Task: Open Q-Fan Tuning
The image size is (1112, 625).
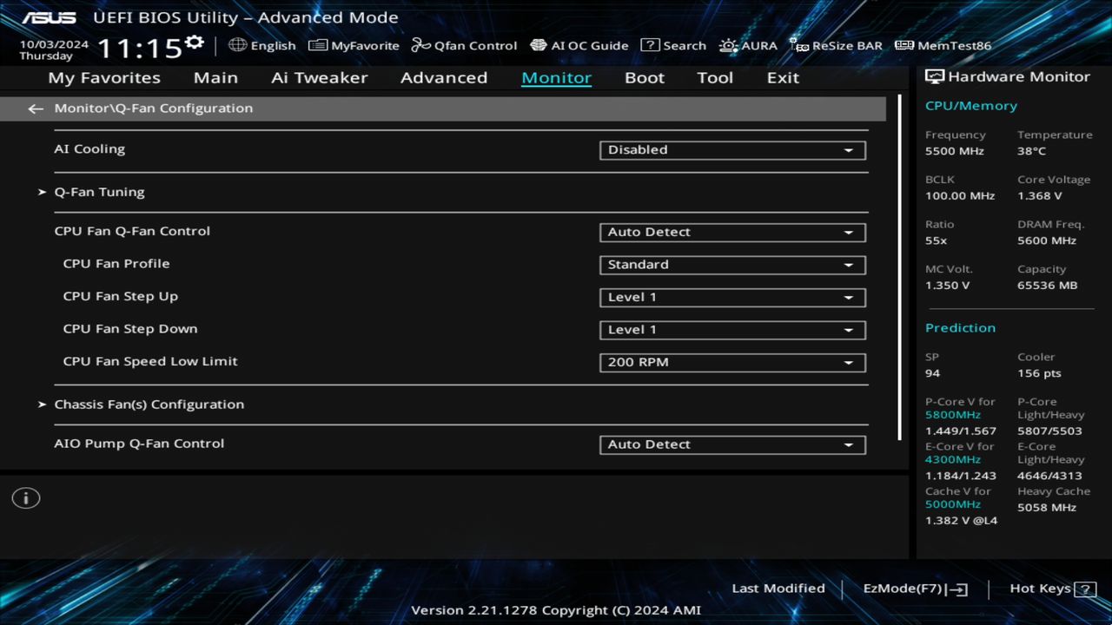Action: [x=99, y=191]
